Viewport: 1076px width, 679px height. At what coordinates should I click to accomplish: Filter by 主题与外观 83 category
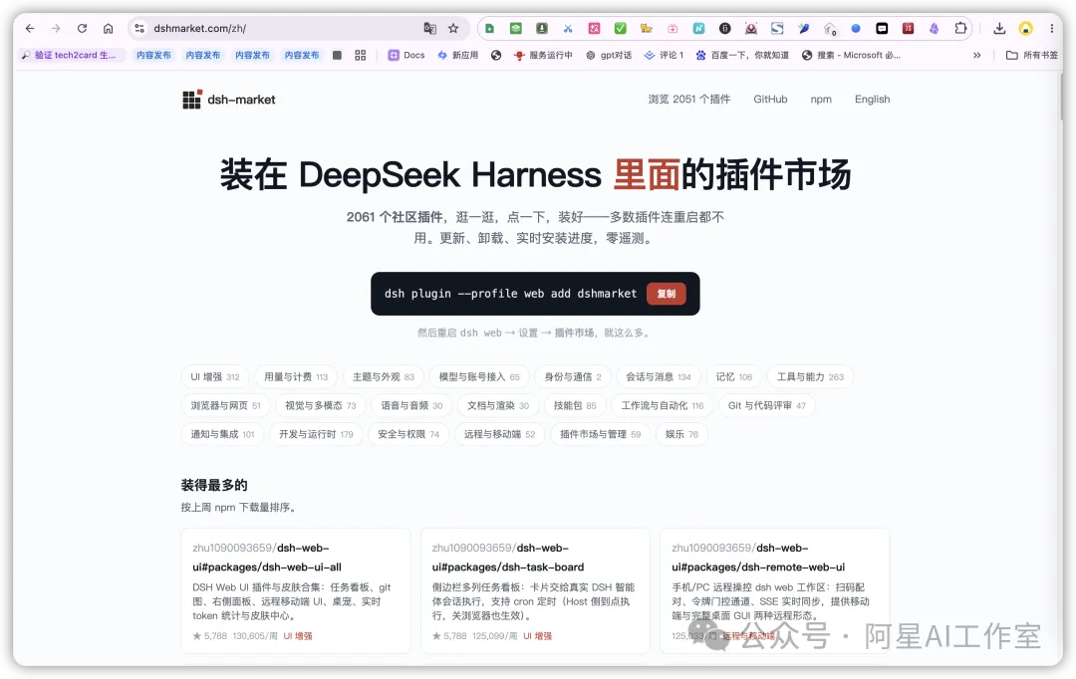[x=383, y=376]
